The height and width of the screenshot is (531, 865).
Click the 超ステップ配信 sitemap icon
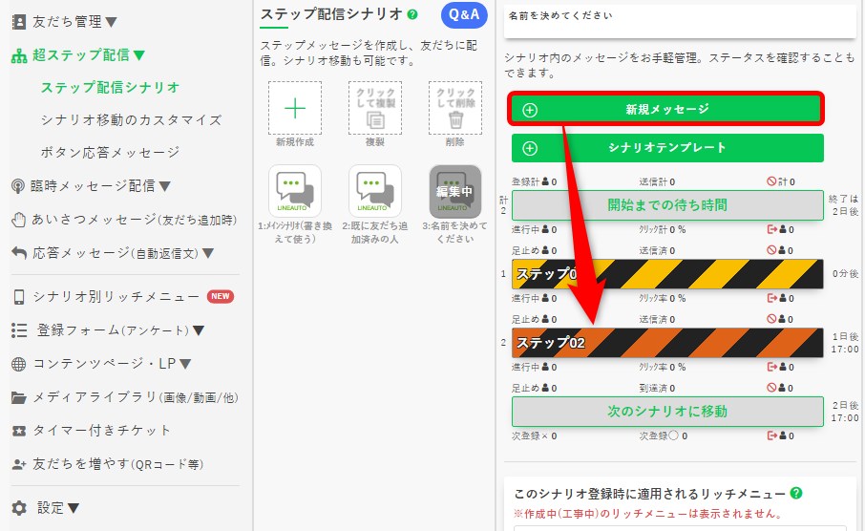[19, 55]
